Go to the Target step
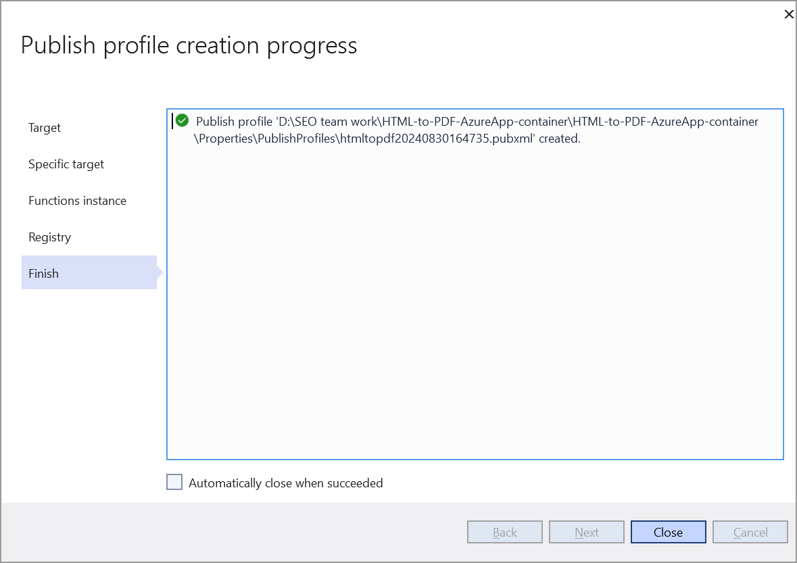 pos(45,128)
